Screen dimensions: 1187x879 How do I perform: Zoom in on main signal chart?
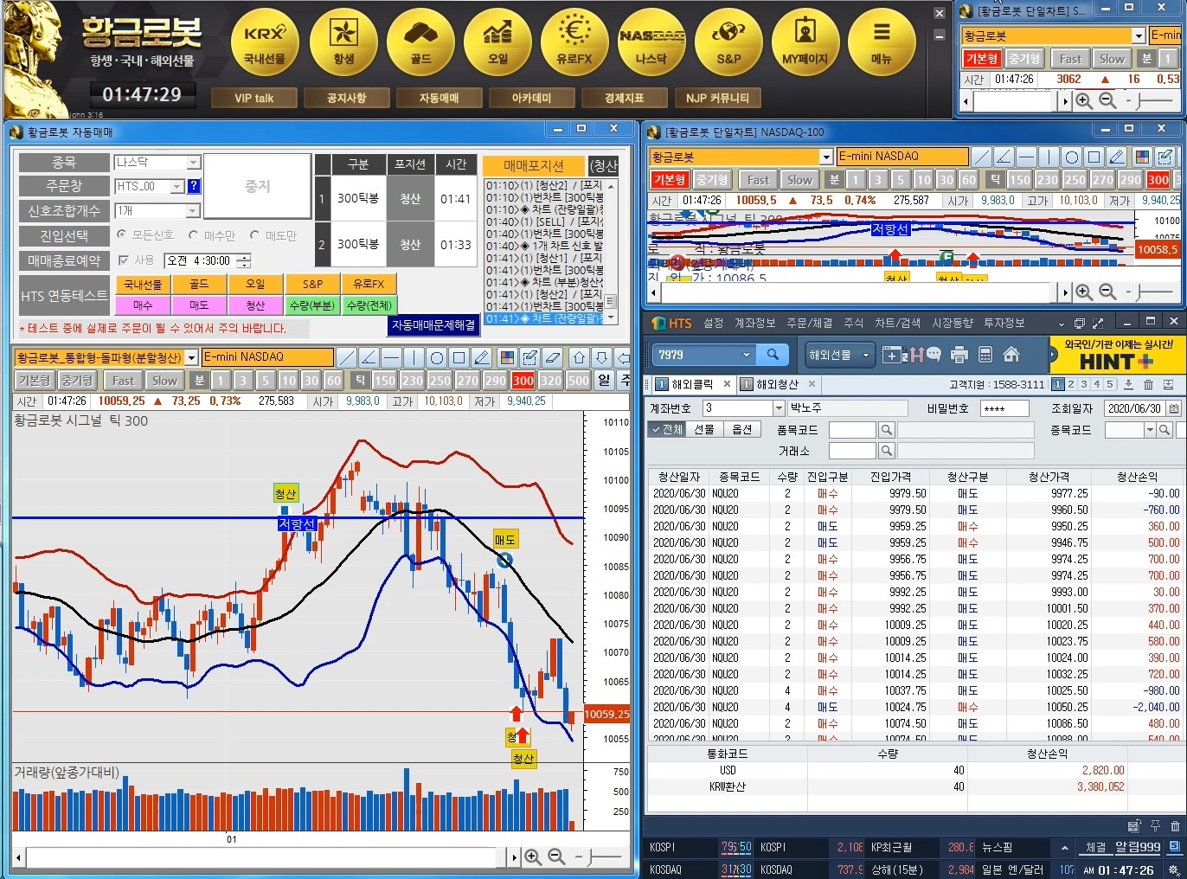pos(533,857)
